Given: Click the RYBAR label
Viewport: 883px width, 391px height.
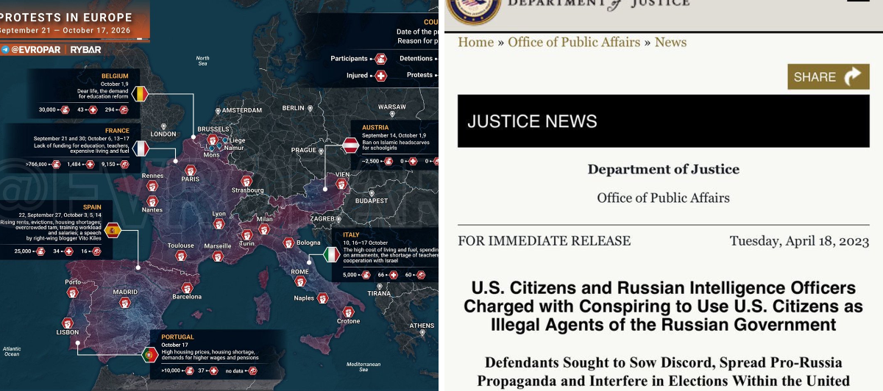Looking at the screenshot, I should click(x=85, y=50).
